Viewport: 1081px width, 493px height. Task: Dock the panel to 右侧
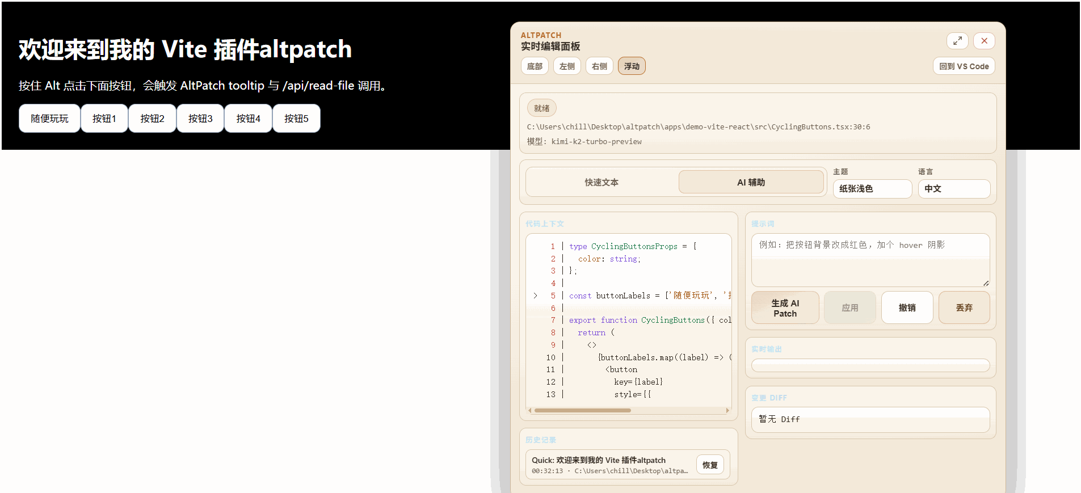599,66
